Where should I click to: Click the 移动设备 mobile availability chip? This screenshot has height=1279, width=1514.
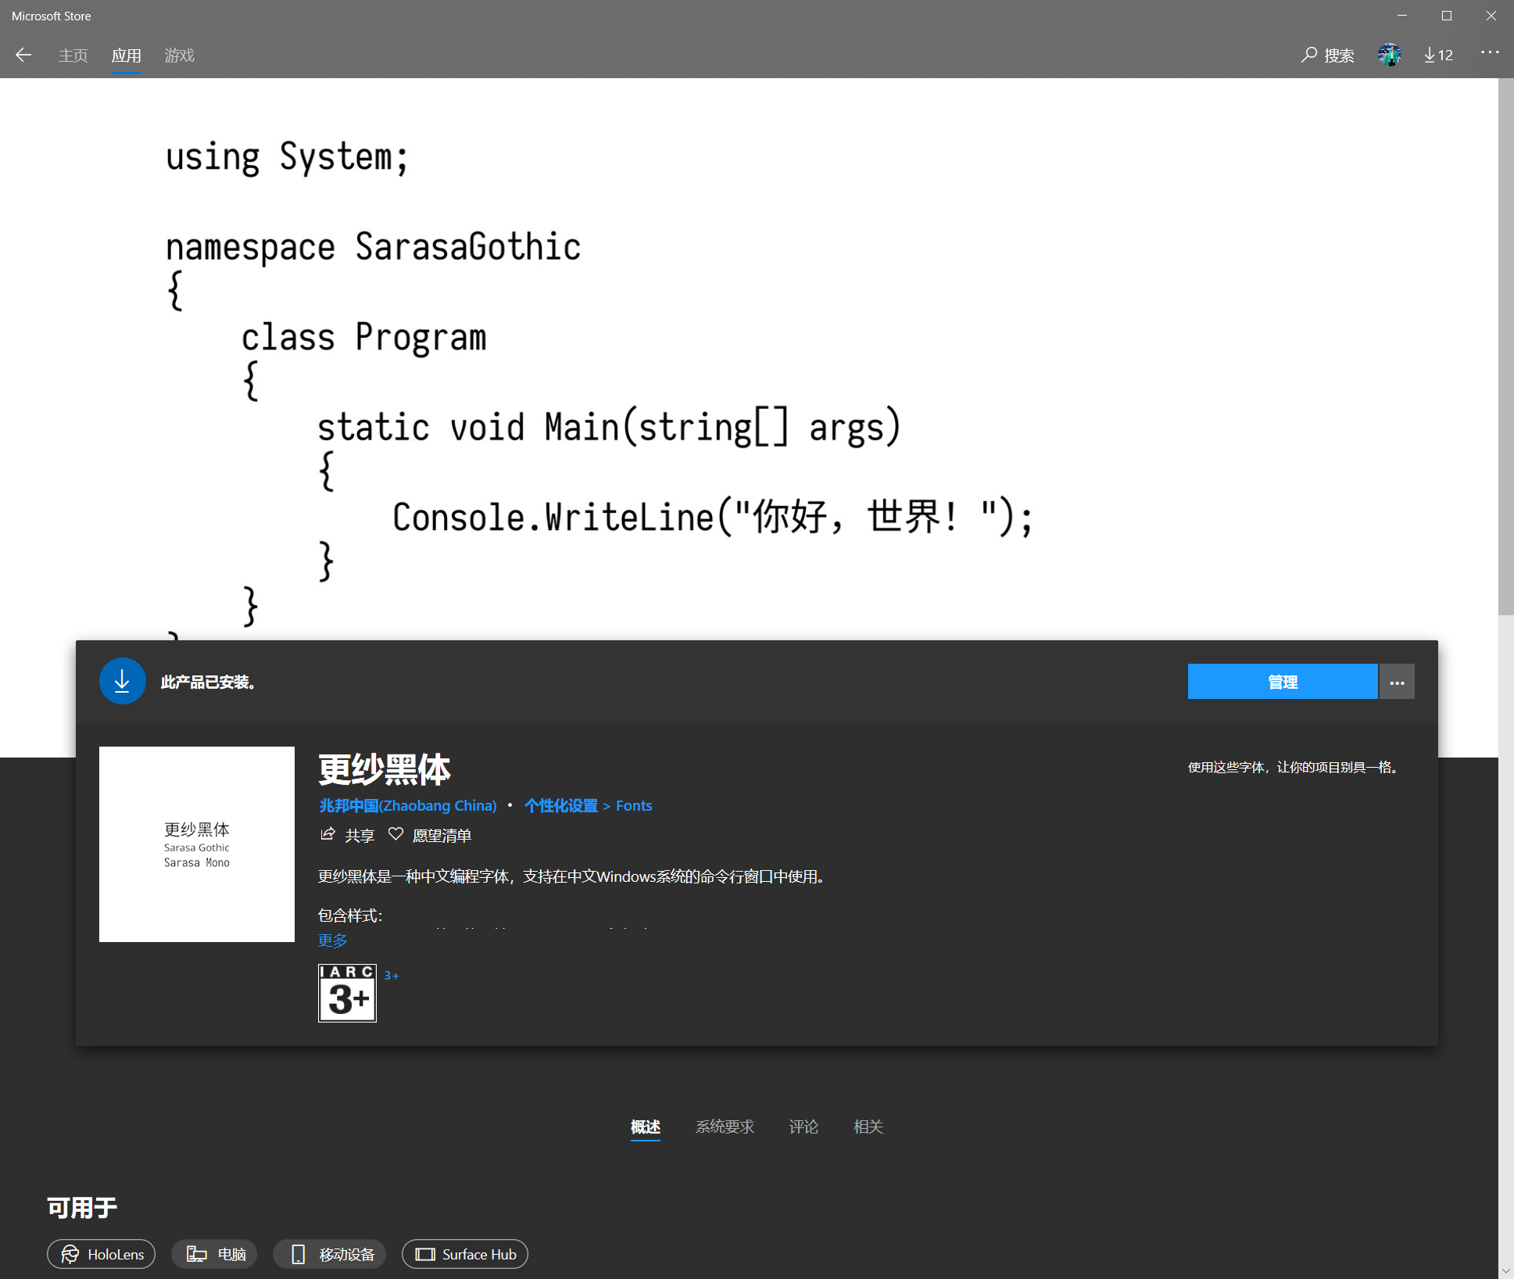[330, 1254]
